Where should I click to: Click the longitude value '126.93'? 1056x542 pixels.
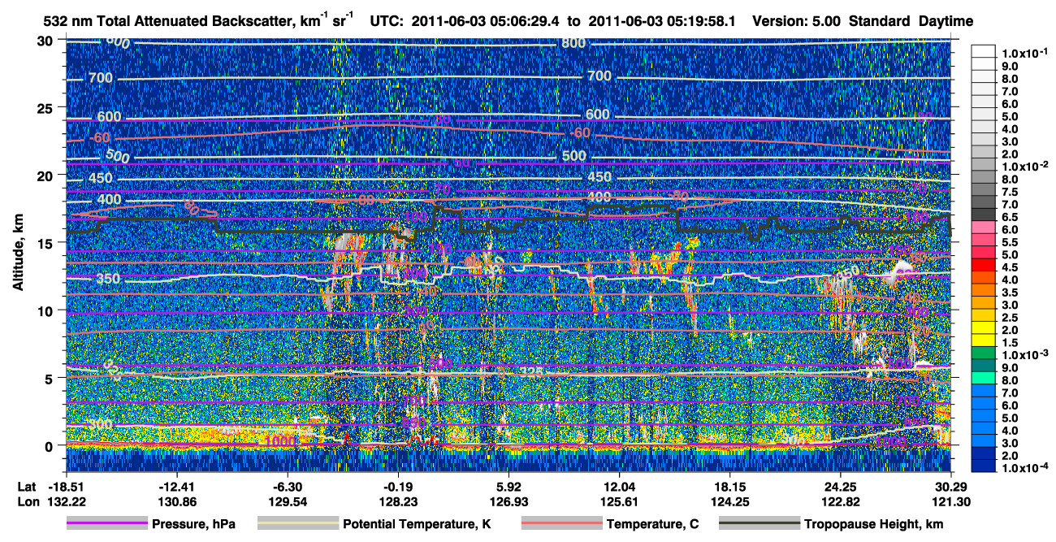tap(509, 501)
